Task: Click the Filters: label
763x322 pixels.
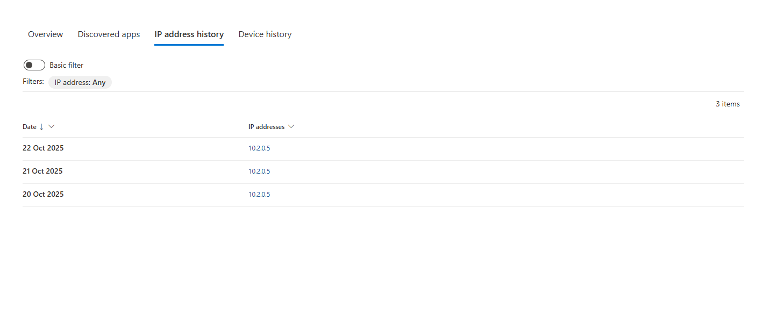Action: (33, 82)
